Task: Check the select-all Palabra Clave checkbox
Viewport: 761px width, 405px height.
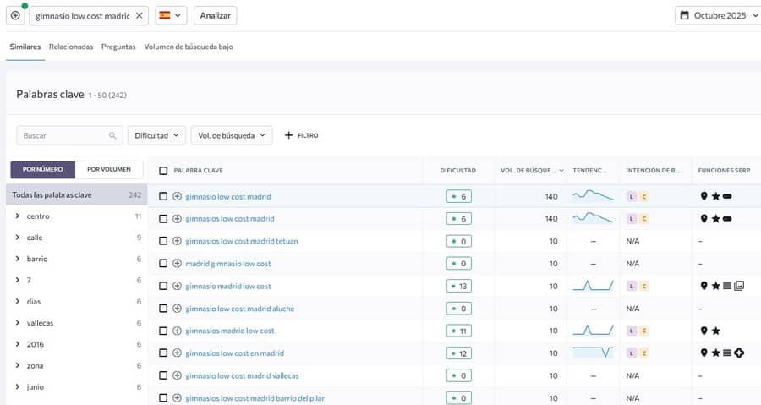Action: click(163, 170)
